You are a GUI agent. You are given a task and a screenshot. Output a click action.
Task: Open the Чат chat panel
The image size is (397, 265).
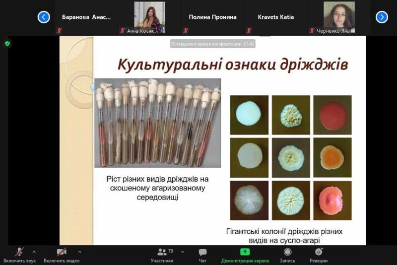coord(202,255)
